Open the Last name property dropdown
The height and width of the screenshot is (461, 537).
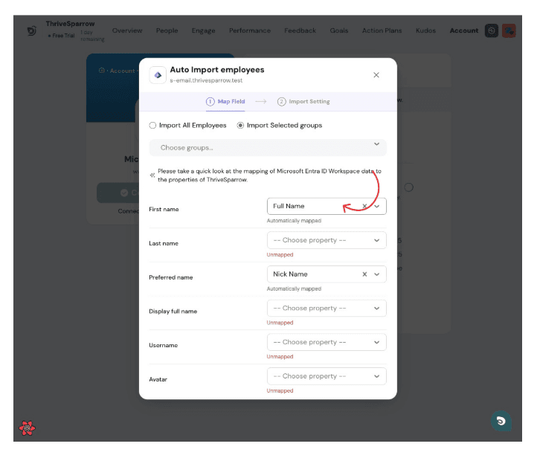pyautogui.click(x=327, y=240)
